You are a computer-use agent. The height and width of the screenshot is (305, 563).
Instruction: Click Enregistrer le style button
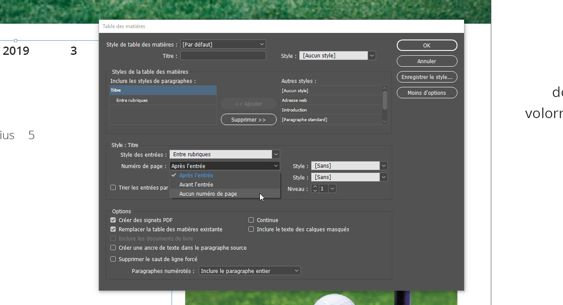pos(427,77)
